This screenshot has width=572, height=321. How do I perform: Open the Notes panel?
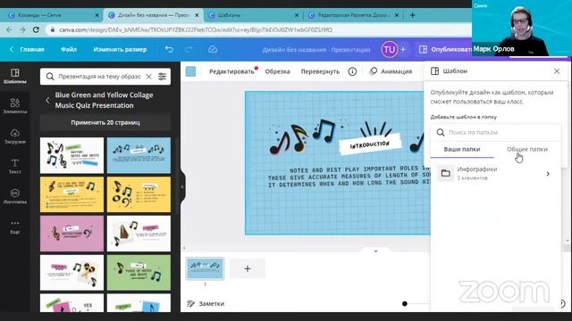pos(206,303)
